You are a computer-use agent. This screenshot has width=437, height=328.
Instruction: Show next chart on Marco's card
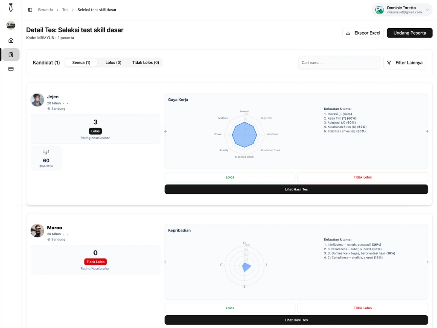tap(427, 262)
